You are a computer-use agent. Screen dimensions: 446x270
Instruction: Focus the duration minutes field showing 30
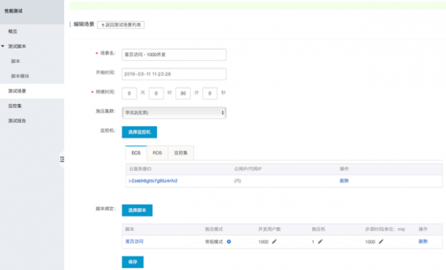183,93
